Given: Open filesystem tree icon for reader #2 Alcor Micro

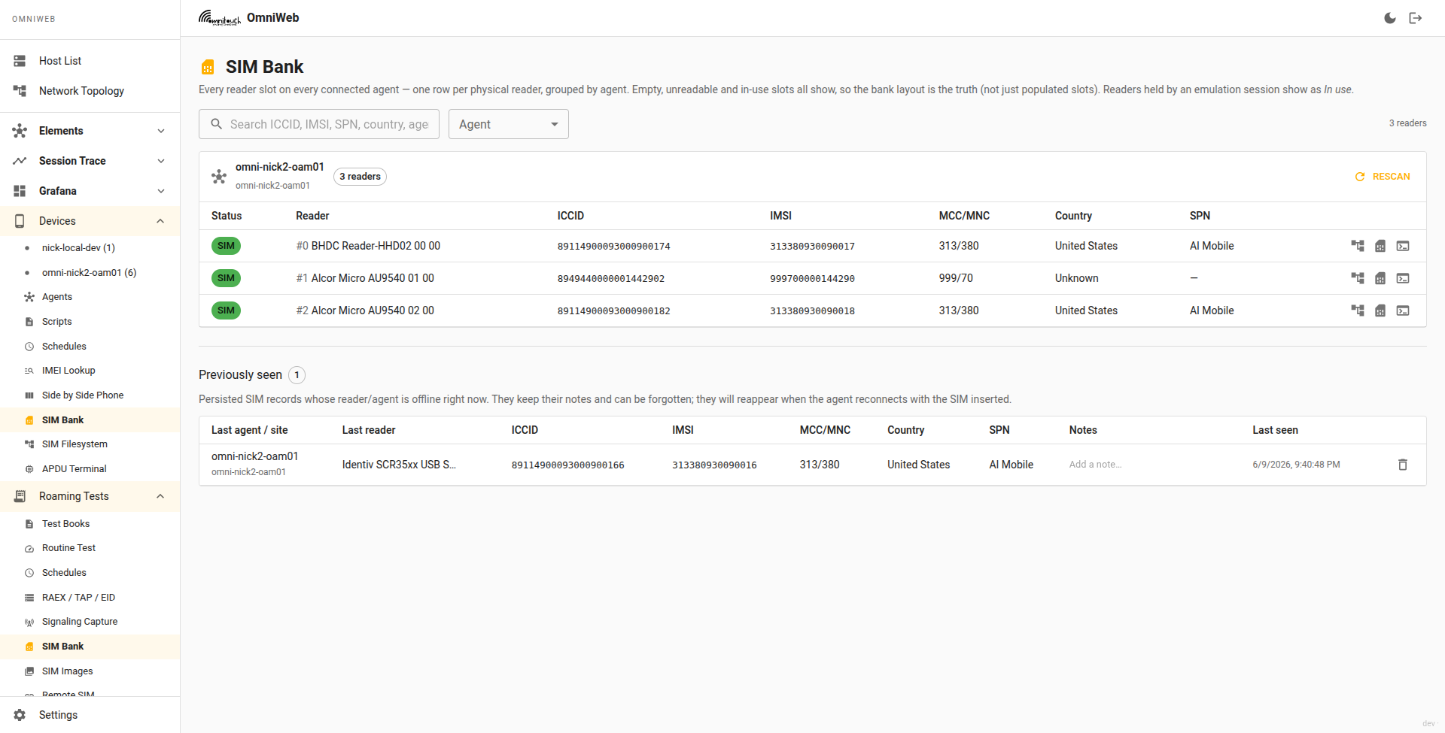Looking at the screenshot, I should [x=1358, y=310].
